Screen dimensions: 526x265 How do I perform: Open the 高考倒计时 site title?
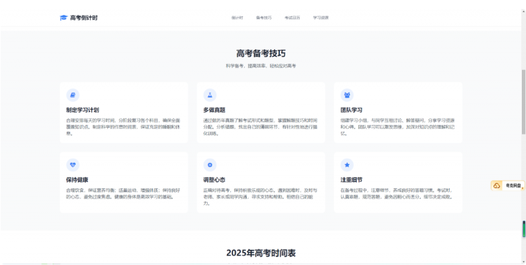(83, 18)
